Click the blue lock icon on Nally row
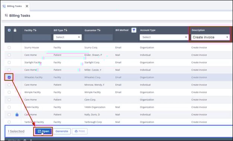This screenshot has height=141, width=233. tap(17, 115)
